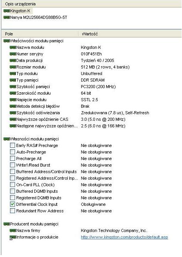The width and height of the screenshot is (182, 257).
Task: Click the Nazwa firmy label
Action: (x=28, y=230)
